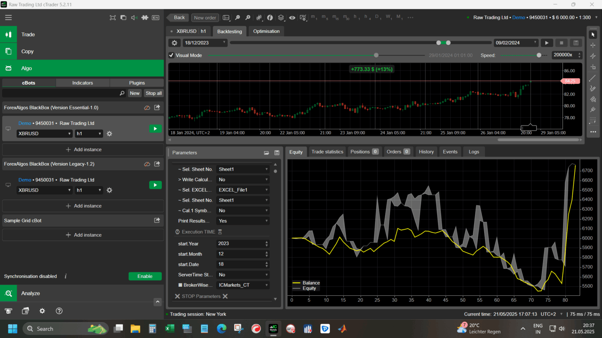This screenshot has height=338, width=602.
Task: Open the Analyze section icon
Action: [x=8, y=293]
